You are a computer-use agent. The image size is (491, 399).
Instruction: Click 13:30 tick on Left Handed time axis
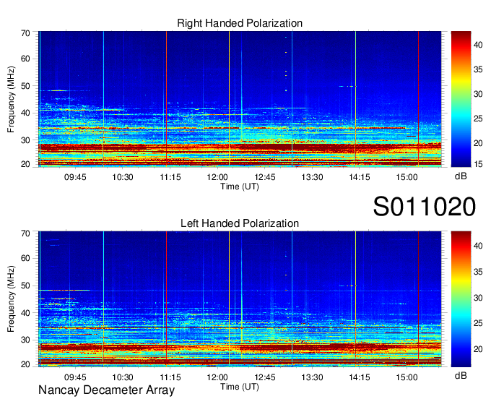(312, 377)
